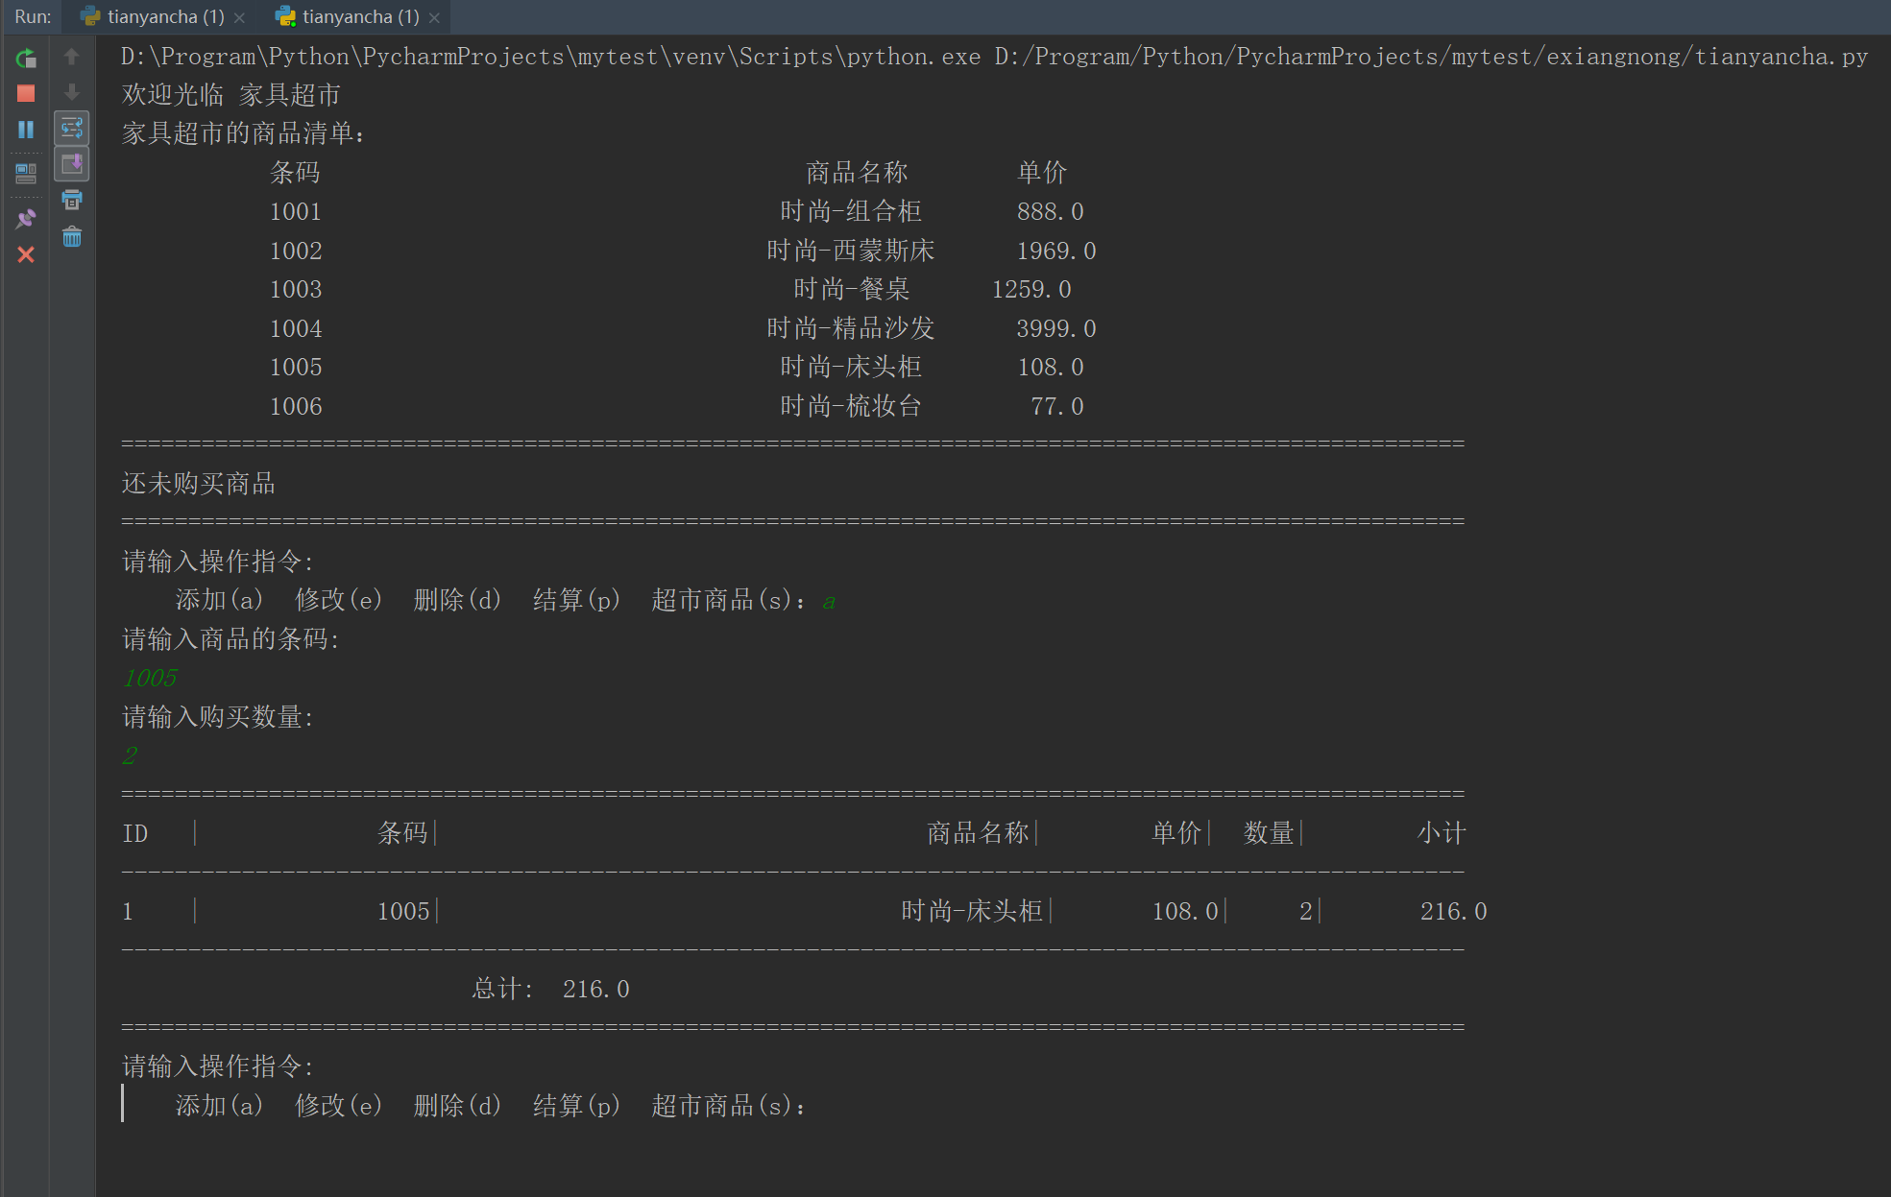Click product name 时尚-精品沙发
The width and height of the screenshot is (1891, 1197).
pyautogui.click(x=851, y=328)
